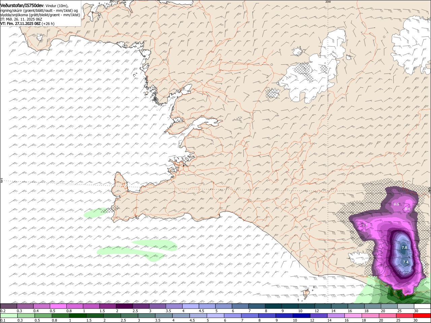Screen dimensions: 431x323
Task: Select upper legend swatch between 0.5 and 0.8
Action: click(x=58, y=306)
